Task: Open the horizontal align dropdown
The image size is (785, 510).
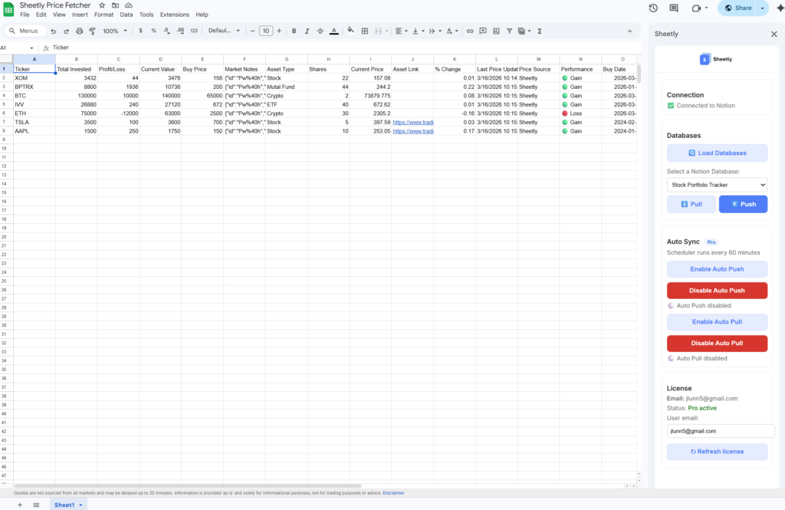Action: 401,31
